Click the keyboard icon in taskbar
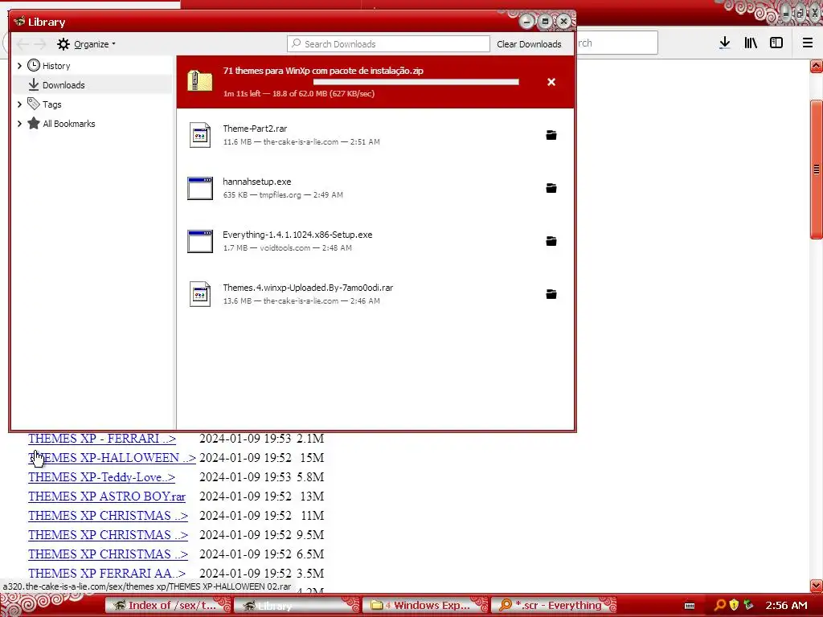 coord(690,606)
